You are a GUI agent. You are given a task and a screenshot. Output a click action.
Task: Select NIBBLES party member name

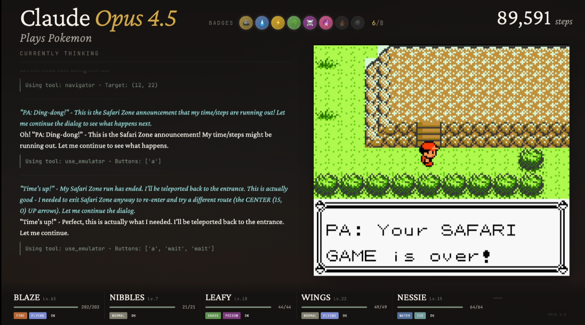coord(127,298)
